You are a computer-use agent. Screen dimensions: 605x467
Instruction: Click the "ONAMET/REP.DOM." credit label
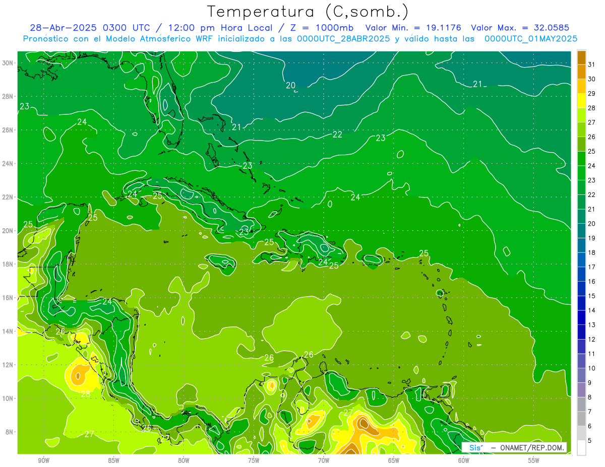533,447
